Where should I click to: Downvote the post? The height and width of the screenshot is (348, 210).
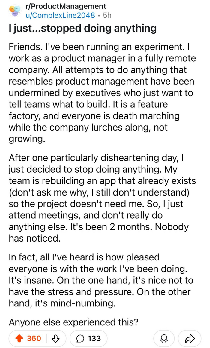[56, 338]
